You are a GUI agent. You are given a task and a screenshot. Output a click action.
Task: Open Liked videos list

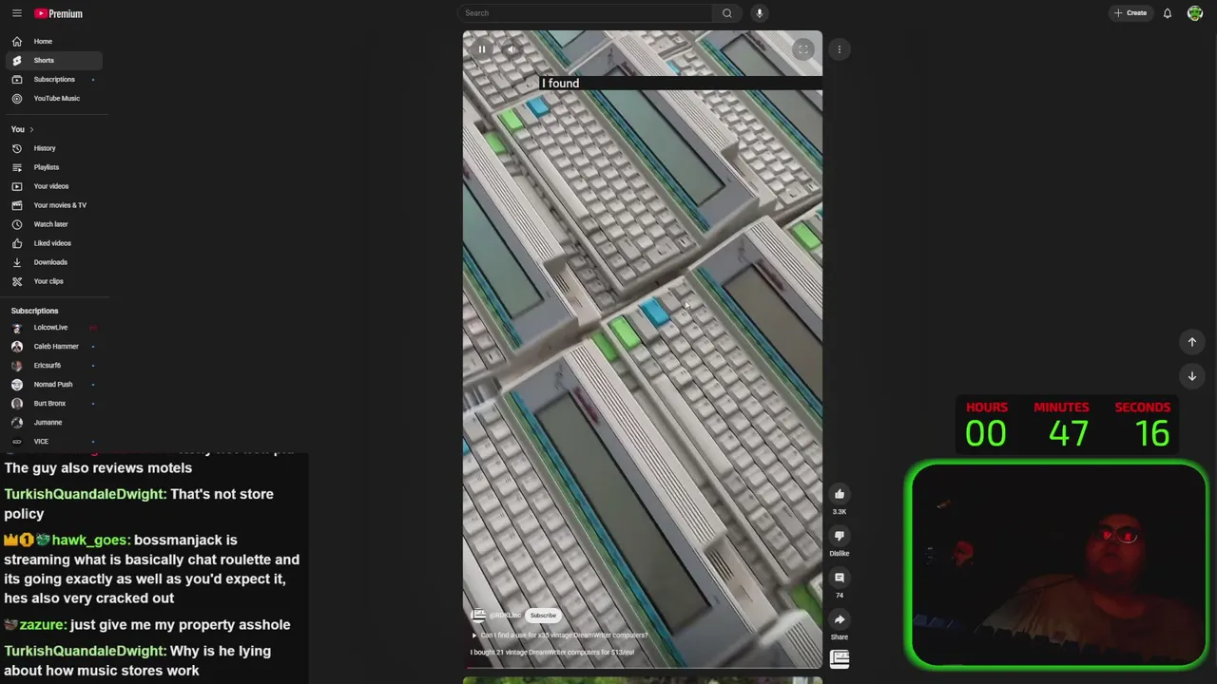(x=54, y=243)
